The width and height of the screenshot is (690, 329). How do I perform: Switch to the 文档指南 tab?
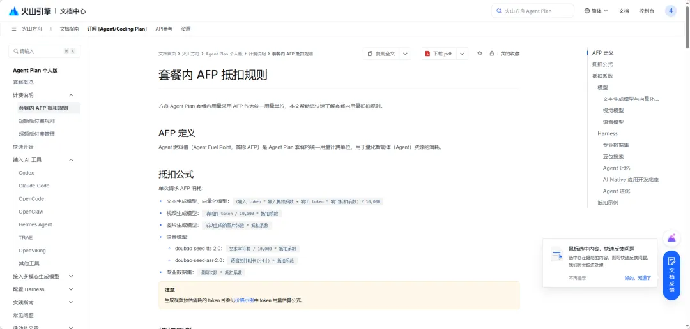tap(69, 29)
